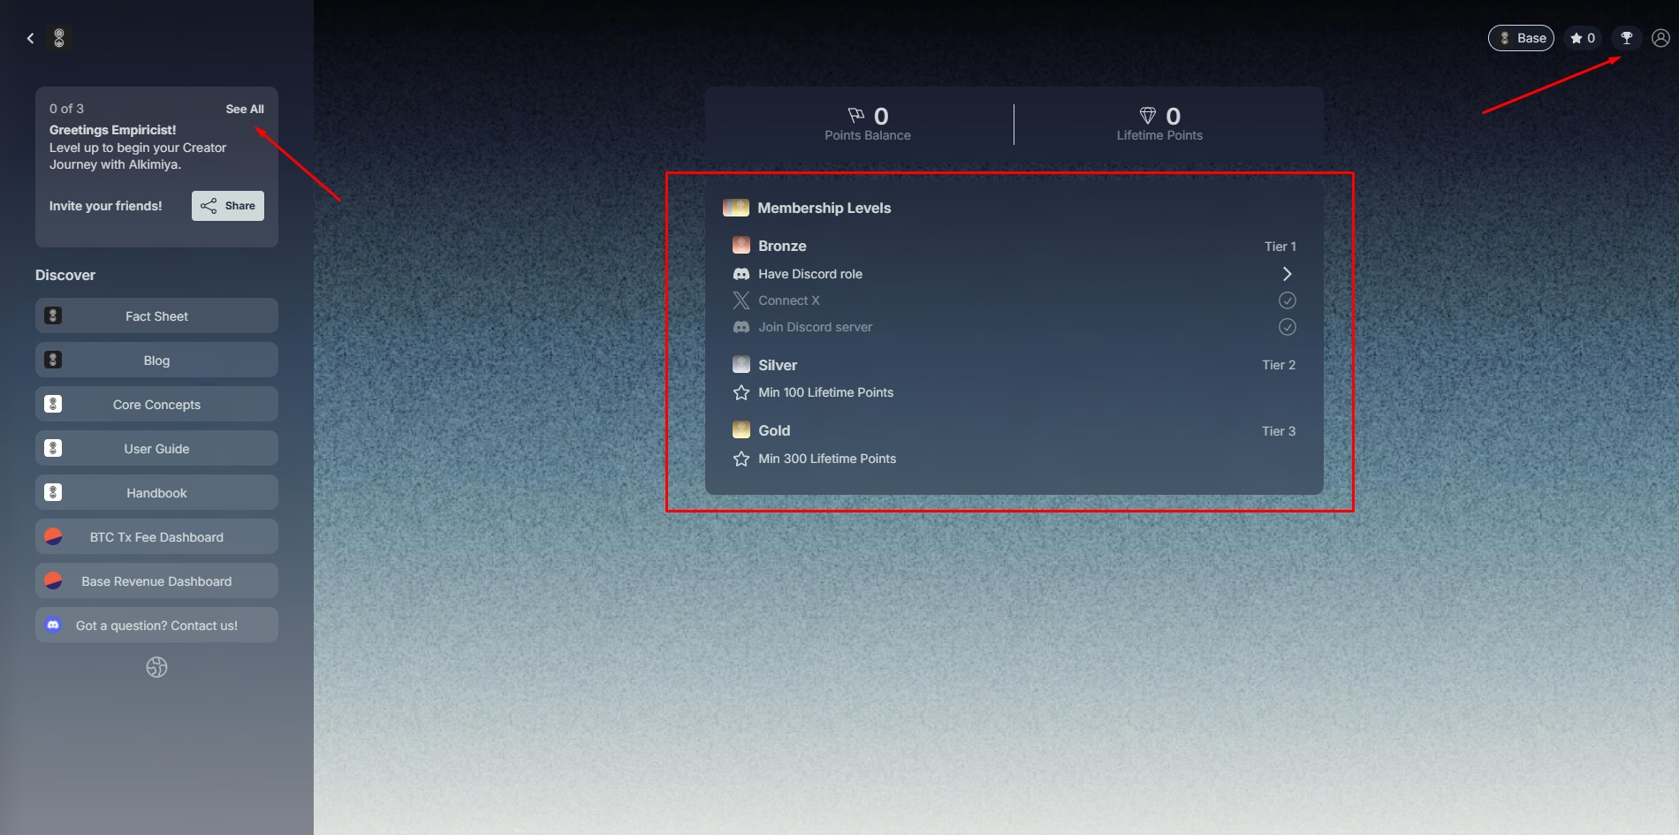1679x835 pixels.
Task: Open BTC Tx Fee Dashboard
Action: pos(156,537)
